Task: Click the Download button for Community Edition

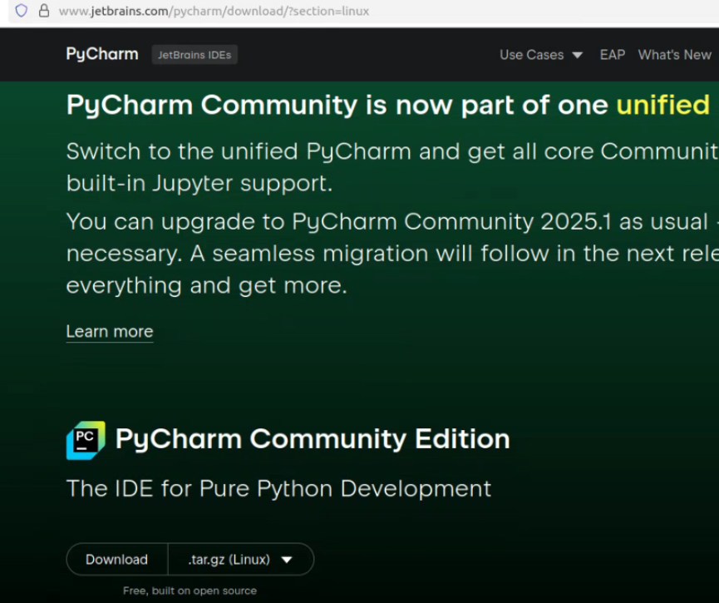Action: tap(117, 560)
